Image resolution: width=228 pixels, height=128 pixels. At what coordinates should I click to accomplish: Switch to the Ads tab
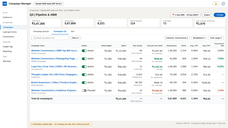72,31
